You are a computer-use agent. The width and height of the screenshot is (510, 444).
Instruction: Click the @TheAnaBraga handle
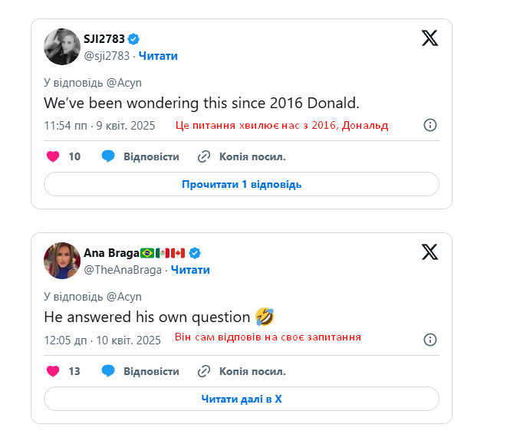click(123, 270)
